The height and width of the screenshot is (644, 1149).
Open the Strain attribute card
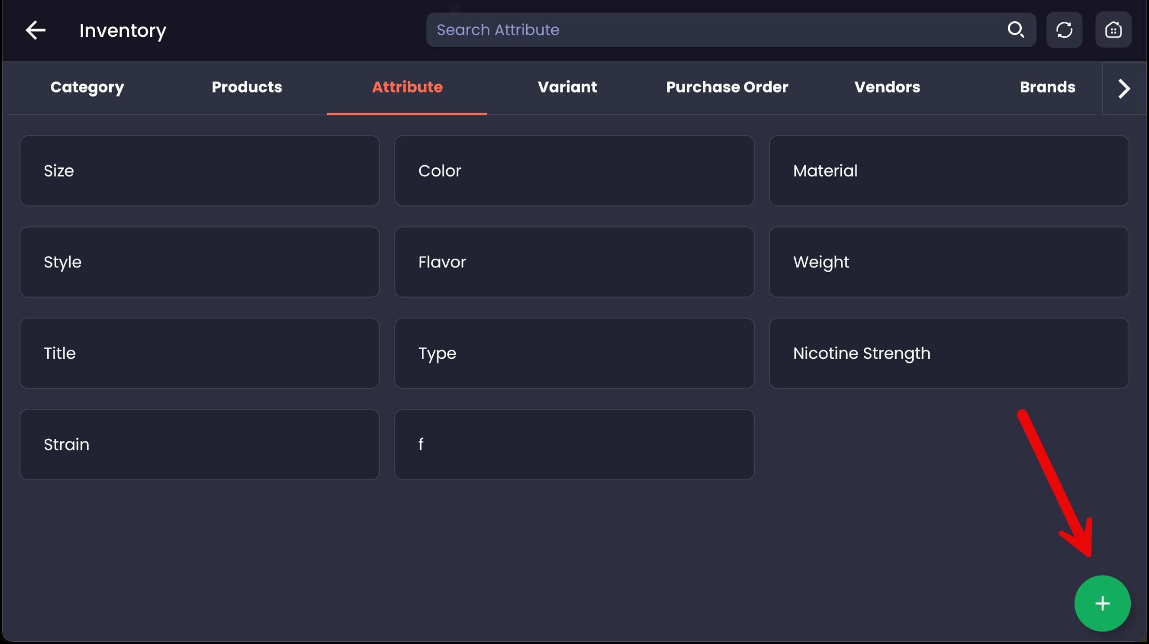click(199, 445)
